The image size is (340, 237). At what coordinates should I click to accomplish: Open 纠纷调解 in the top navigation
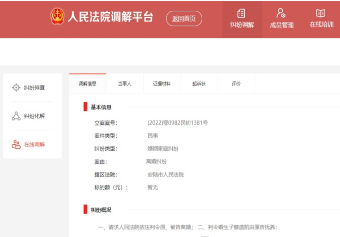click(242, 18)
